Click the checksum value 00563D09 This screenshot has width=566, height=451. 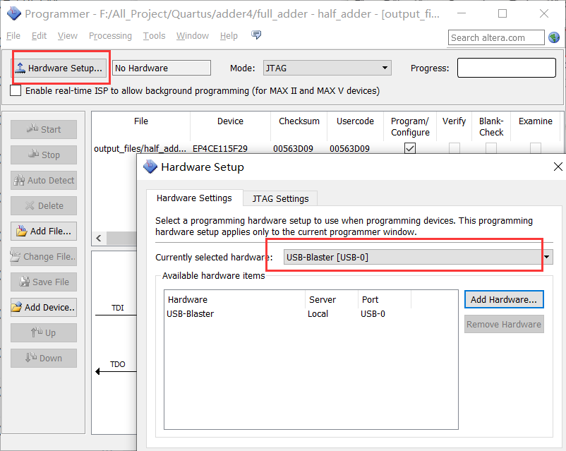[x=293, y=148]
